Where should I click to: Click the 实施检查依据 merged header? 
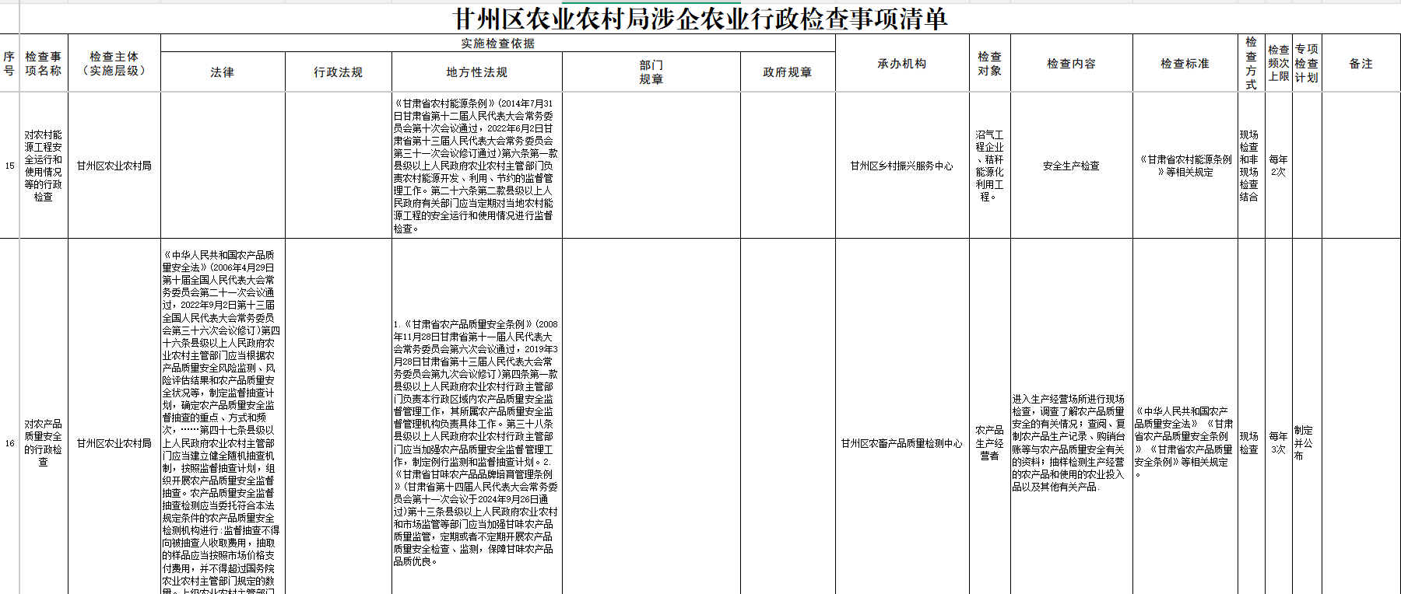(x=497, y=44)
